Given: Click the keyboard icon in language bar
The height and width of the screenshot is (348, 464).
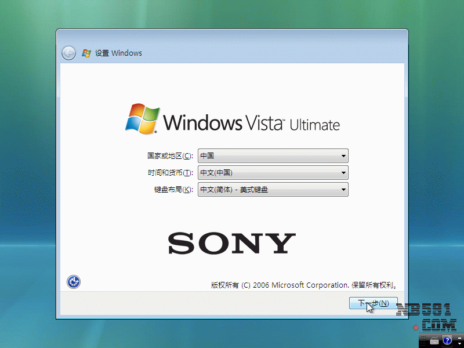Looking at the screenshot, I should coord(434,340).
